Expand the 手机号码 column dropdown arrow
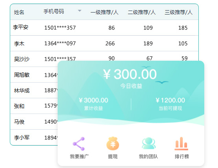The height and width of the screenshot is (168, 218). [80, 11]
